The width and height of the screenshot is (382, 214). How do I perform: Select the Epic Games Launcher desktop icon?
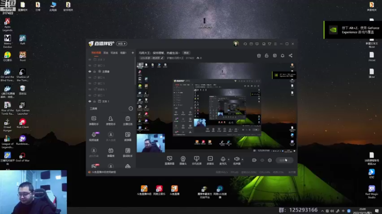pyautogui.click(x=22, y=108)
